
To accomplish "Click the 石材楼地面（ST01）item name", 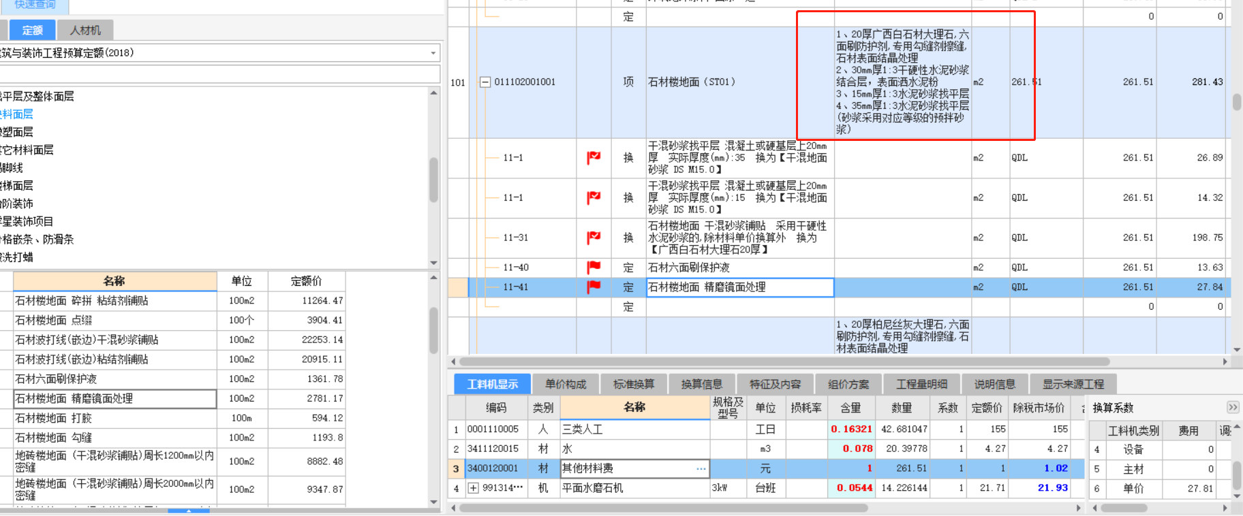I will tap(692, 82).
